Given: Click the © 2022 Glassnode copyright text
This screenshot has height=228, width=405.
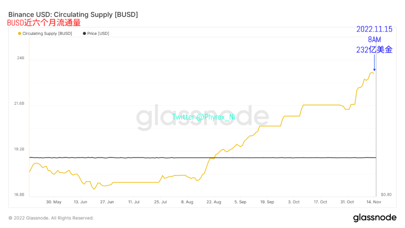Looking at the screenshot, I should pos(51,218).
